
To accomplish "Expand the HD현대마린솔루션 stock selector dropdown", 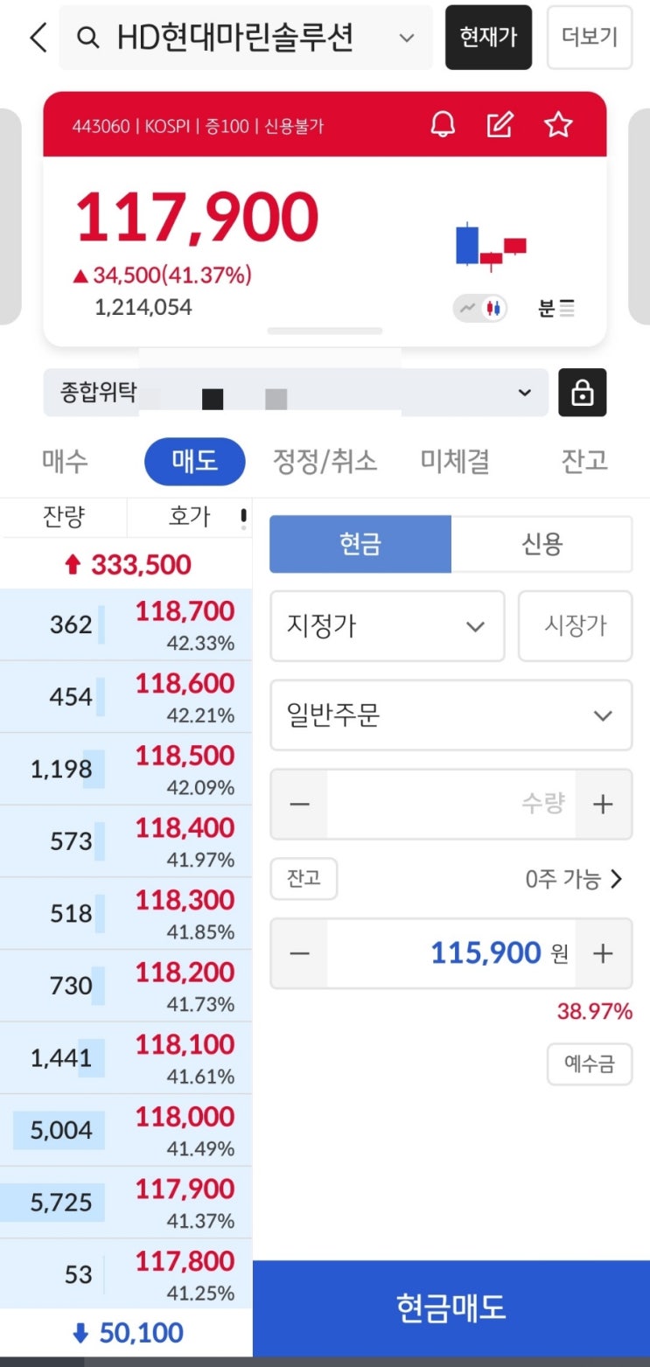I will tap(407, 38).
